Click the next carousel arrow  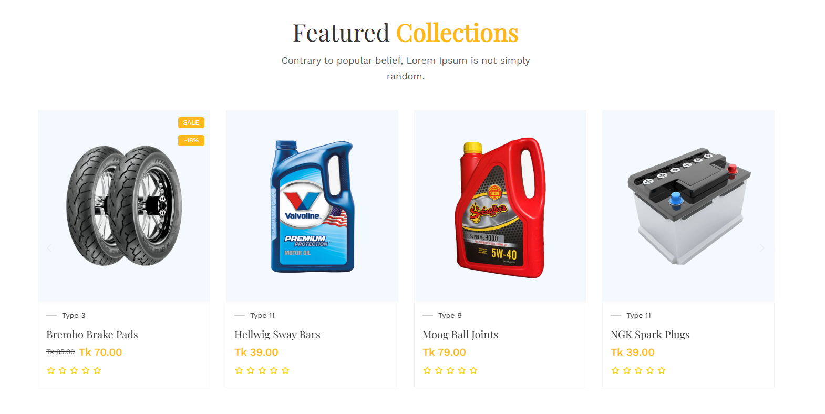[761, 248]
